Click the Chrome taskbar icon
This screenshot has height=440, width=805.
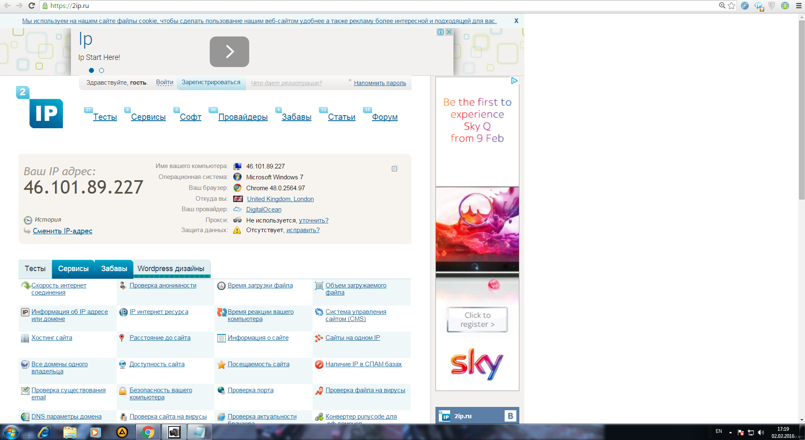pos(148,432)
